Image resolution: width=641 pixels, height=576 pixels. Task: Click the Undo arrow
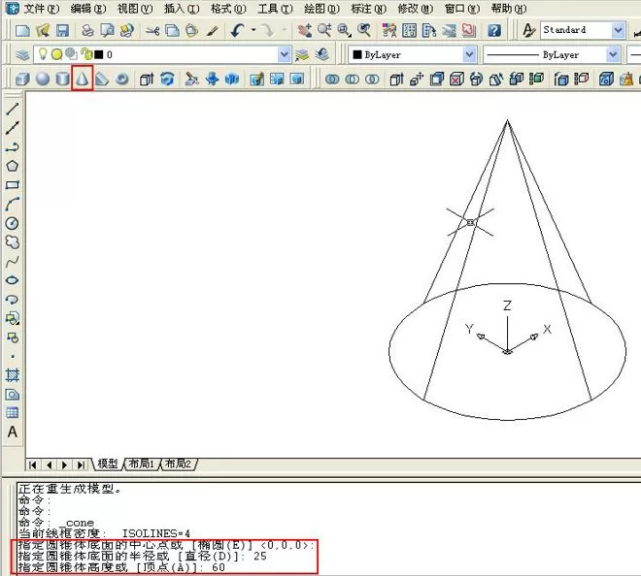238,30
